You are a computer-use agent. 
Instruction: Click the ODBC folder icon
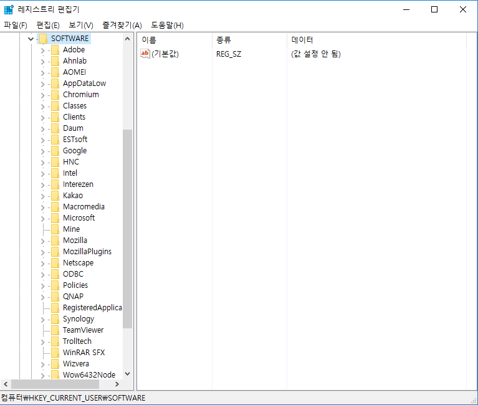coord(55,274)
